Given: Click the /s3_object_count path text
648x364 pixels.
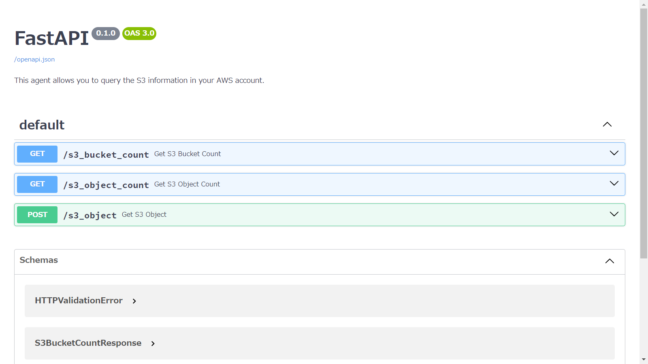Looking at the screenshot, I should (x=106, y=185).
